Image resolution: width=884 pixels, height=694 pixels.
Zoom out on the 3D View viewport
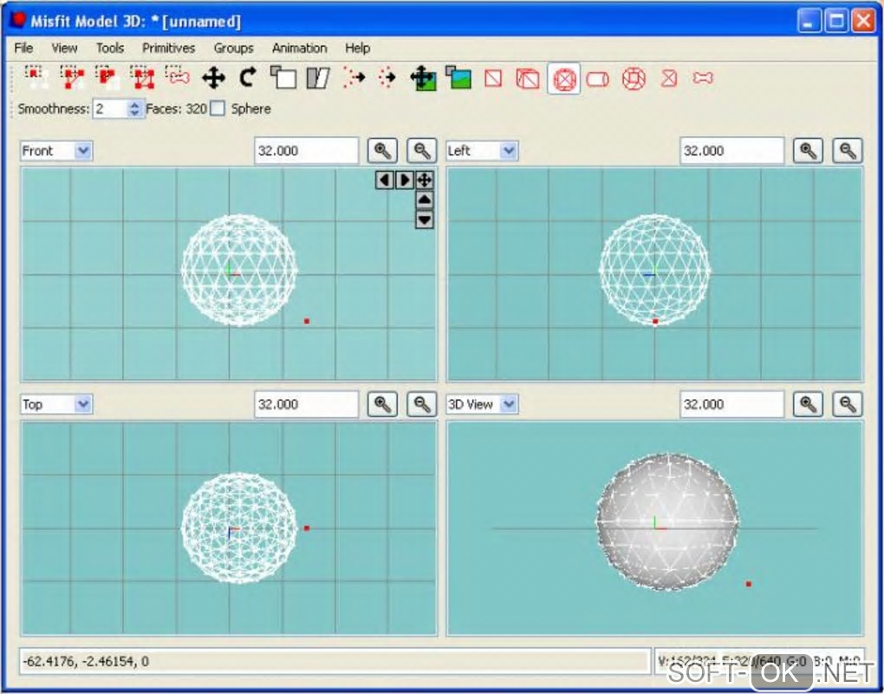(x=848, y=404)
